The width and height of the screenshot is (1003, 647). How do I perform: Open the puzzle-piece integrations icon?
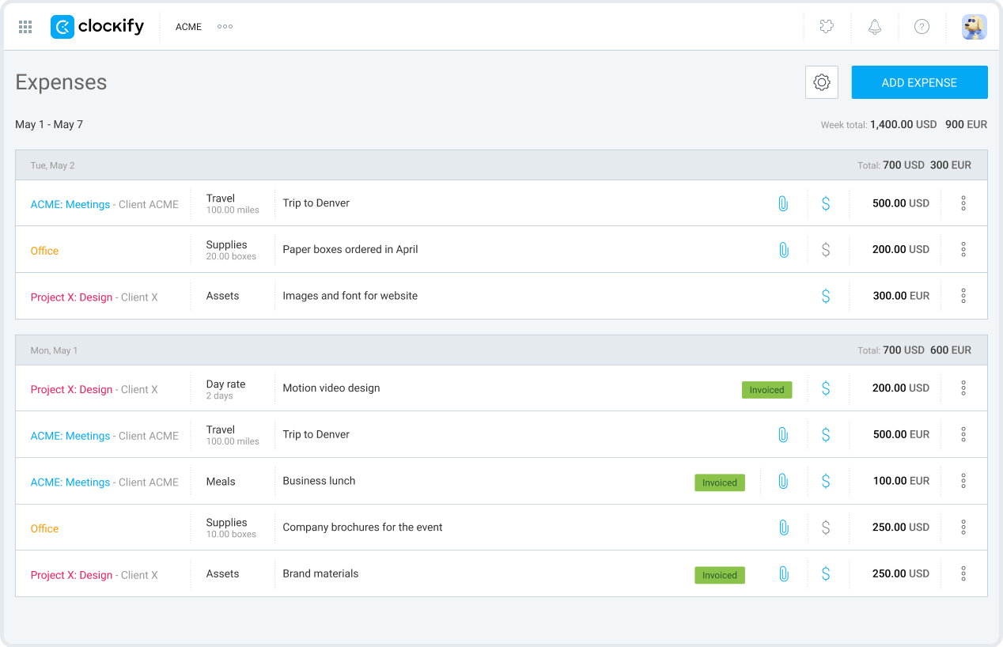point(827,27)
